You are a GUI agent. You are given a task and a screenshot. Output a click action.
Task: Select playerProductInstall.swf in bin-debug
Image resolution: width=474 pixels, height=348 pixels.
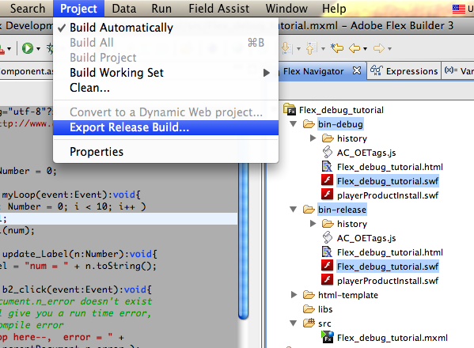388,195
